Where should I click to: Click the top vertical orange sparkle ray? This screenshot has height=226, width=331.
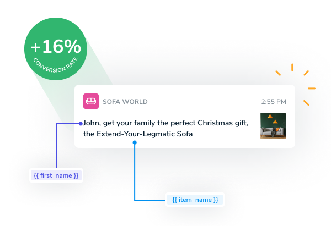pyautogui.click(x=292, y=67)
